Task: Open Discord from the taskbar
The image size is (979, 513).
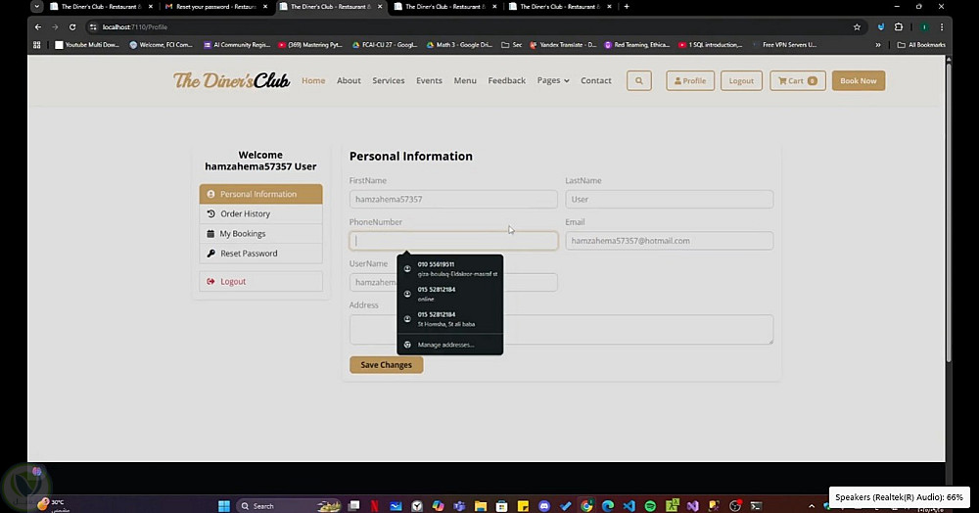Action: pos(543,505)
